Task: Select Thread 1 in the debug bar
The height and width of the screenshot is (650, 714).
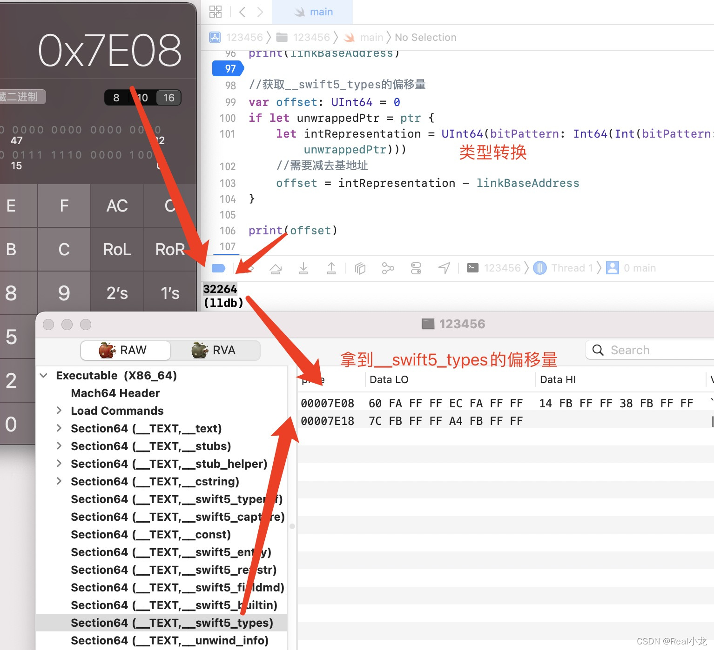Action: tap(563, 268)
